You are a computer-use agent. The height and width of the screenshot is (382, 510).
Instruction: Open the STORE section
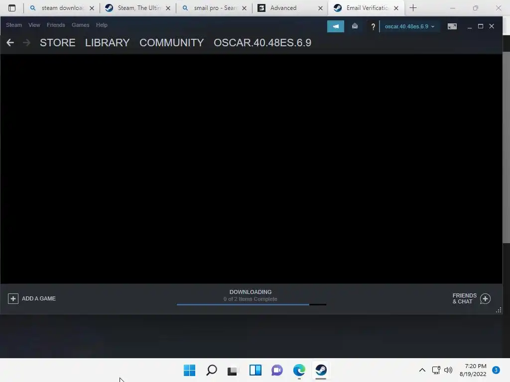tap(58, 43)
